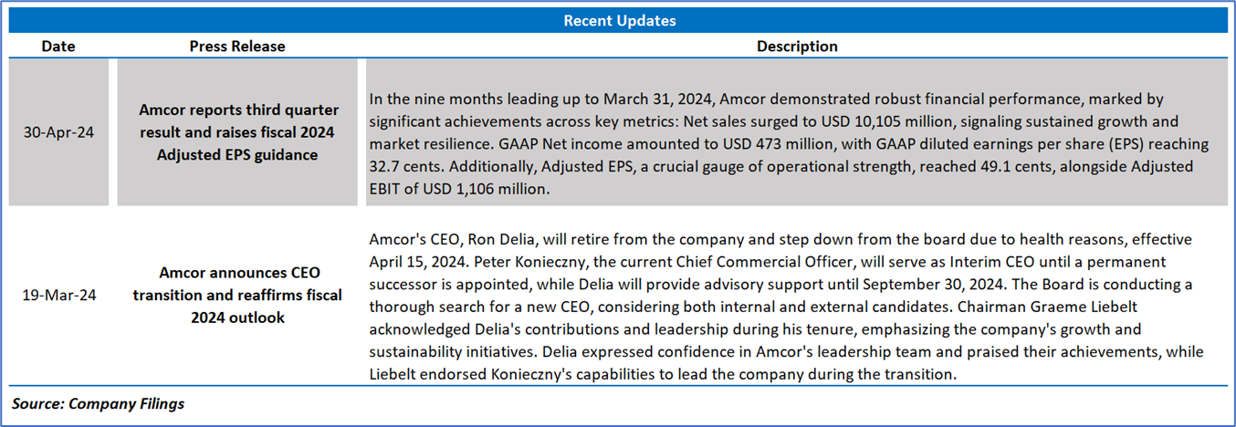Click the third quarter result press release title
Screen dimensions: 1236x427
[237, 132]
